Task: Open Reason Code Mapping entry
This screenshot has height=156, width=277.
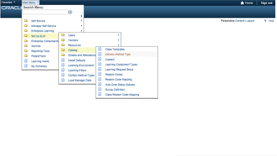Action: [119, 80]
